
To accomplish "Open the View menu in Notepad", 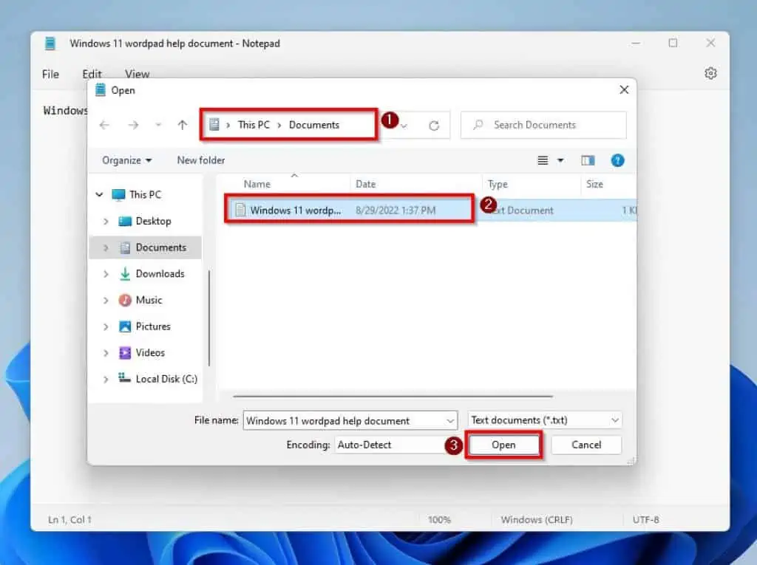I will tap(137, 74).
